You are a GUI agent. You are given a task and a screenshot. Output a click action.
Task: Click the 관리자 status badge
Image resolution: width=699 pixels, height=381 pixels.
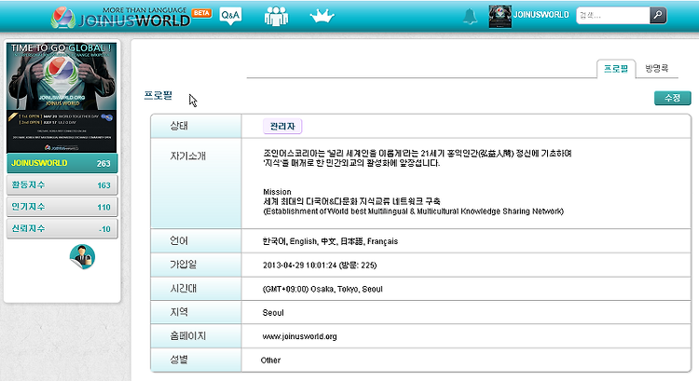coord(282,126)
